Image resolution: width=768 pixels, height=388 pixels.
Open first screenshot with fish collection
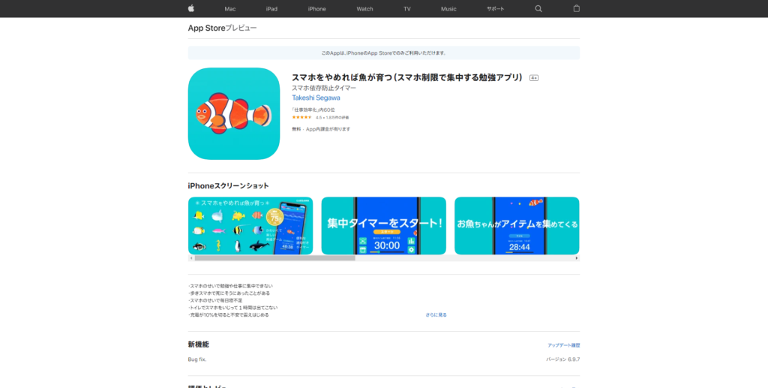(250, 226)
